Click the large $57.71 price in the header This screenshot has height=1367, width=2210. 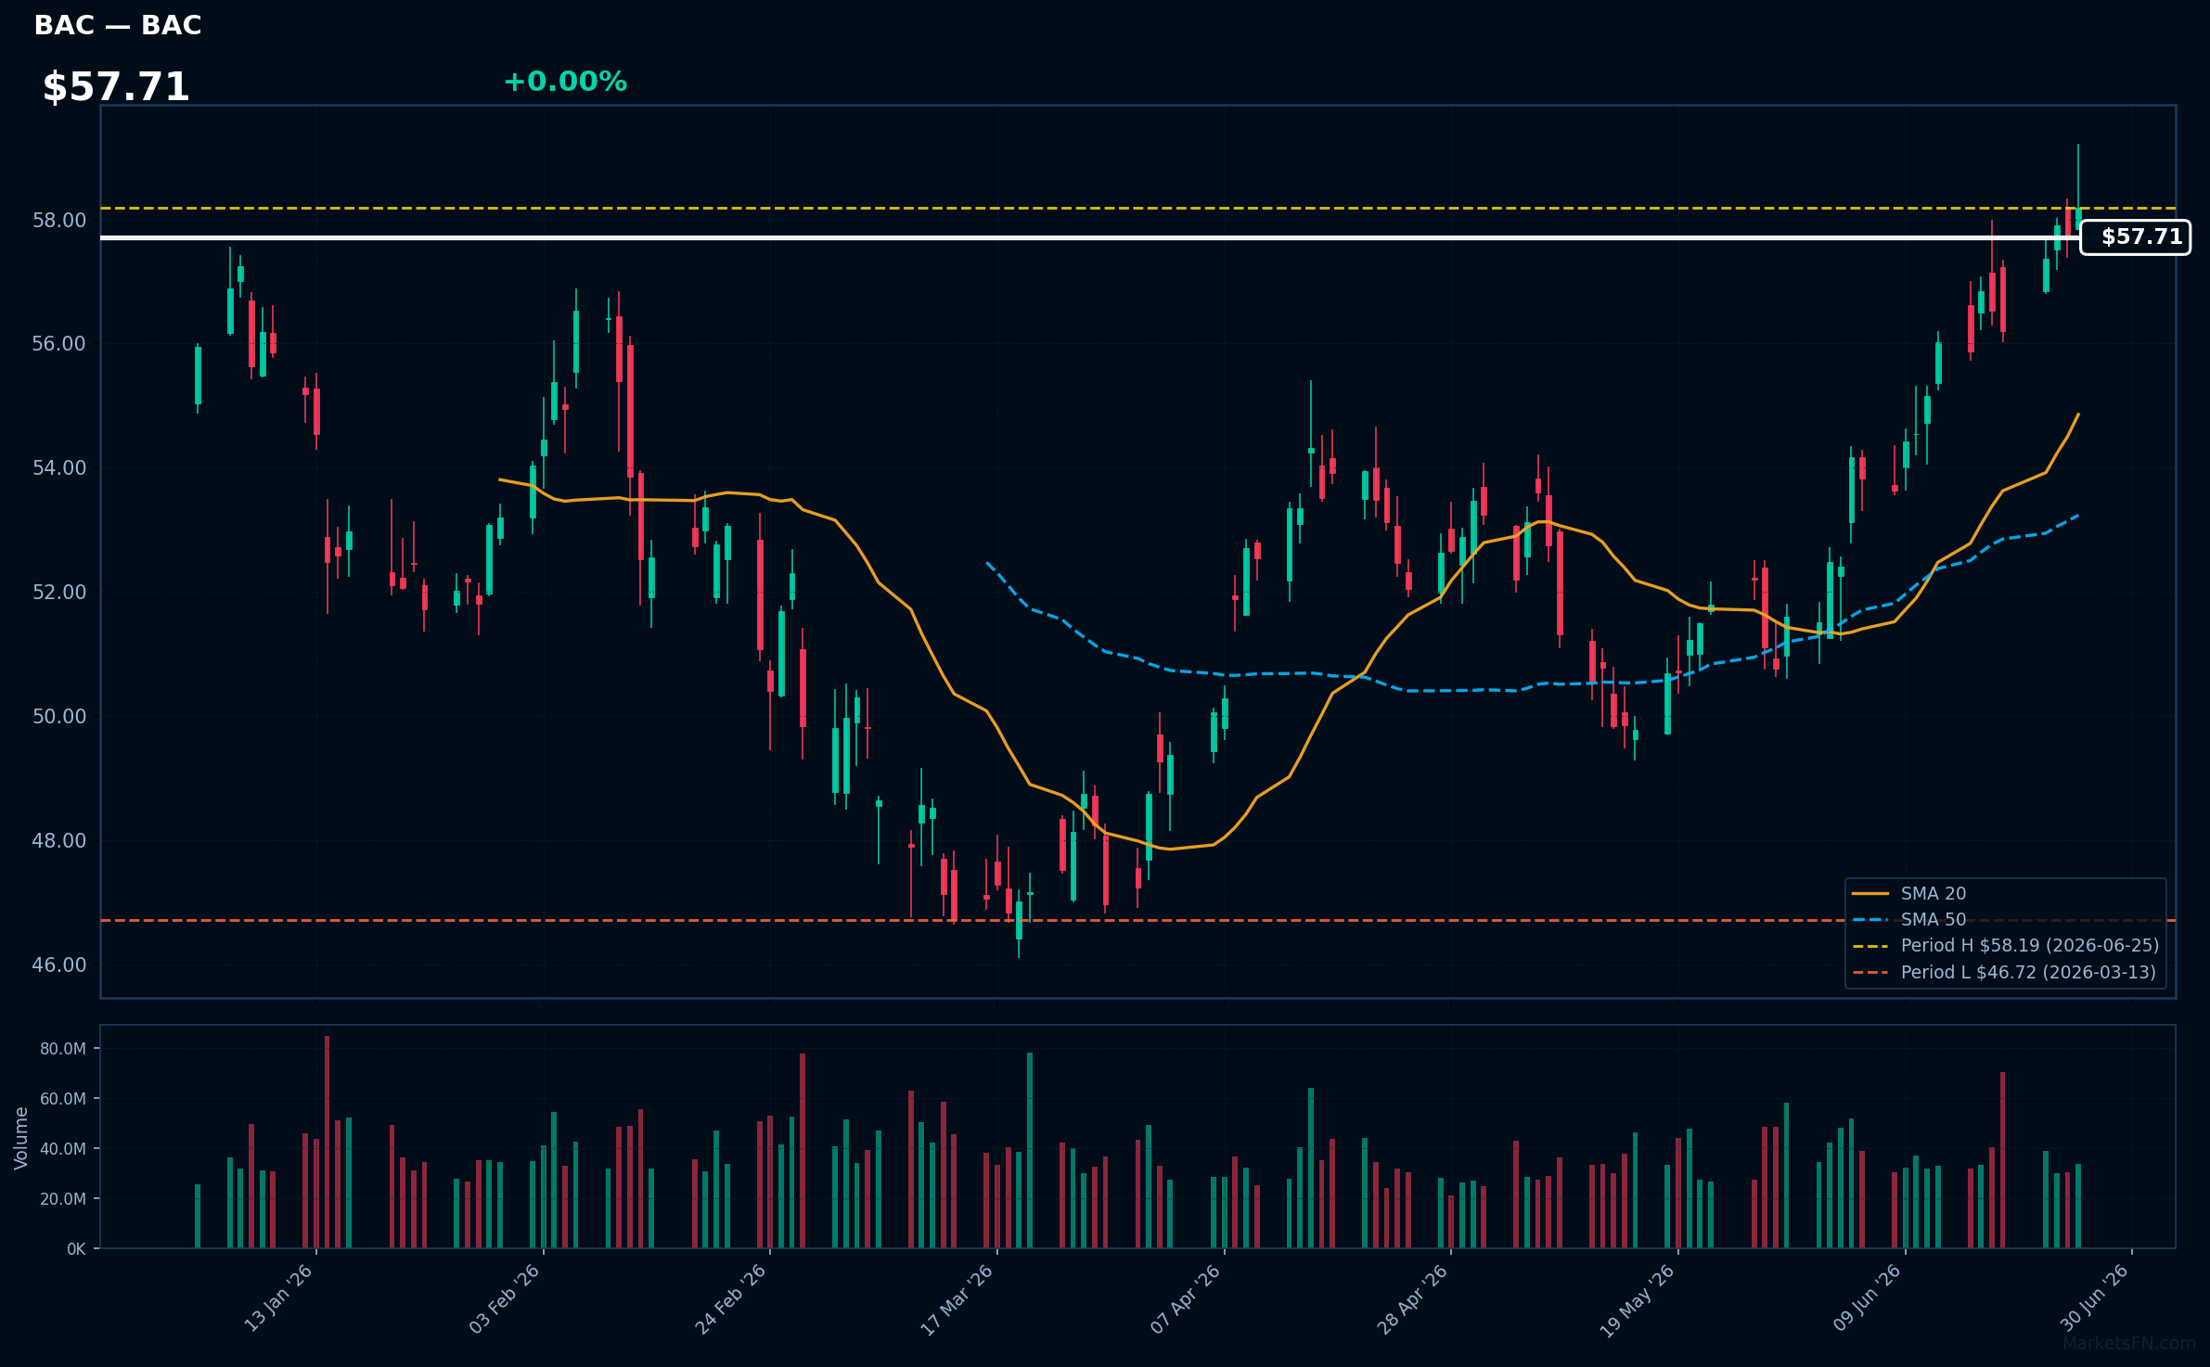(116, 87)
